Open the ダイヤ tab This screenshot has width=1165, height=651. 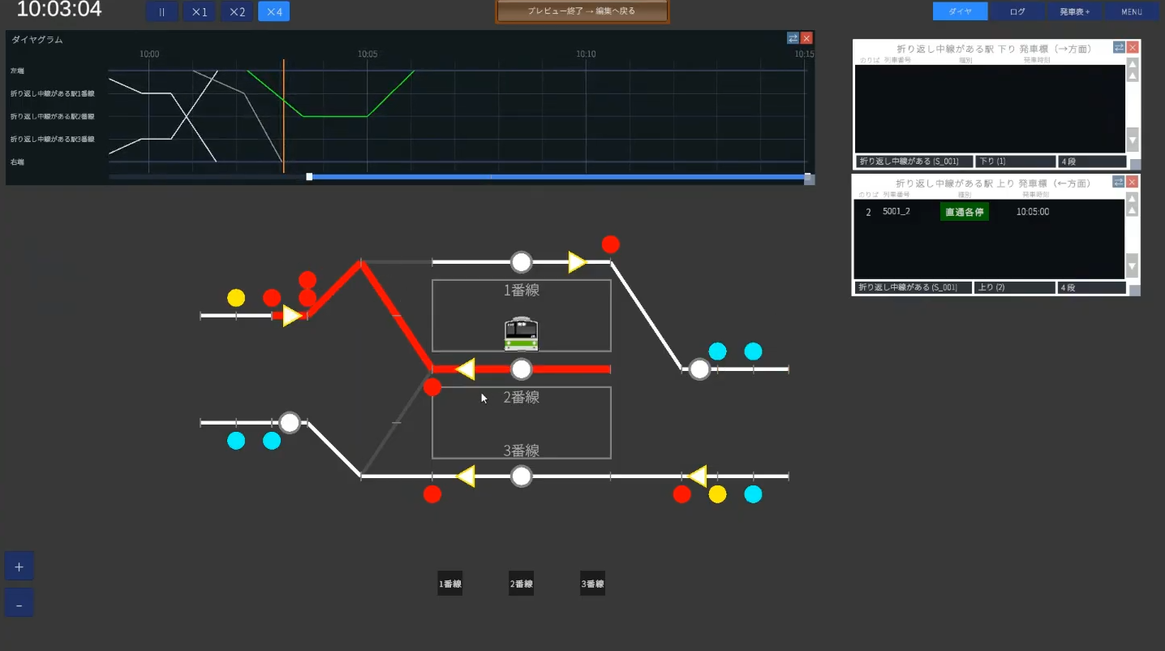coord(961,11)
